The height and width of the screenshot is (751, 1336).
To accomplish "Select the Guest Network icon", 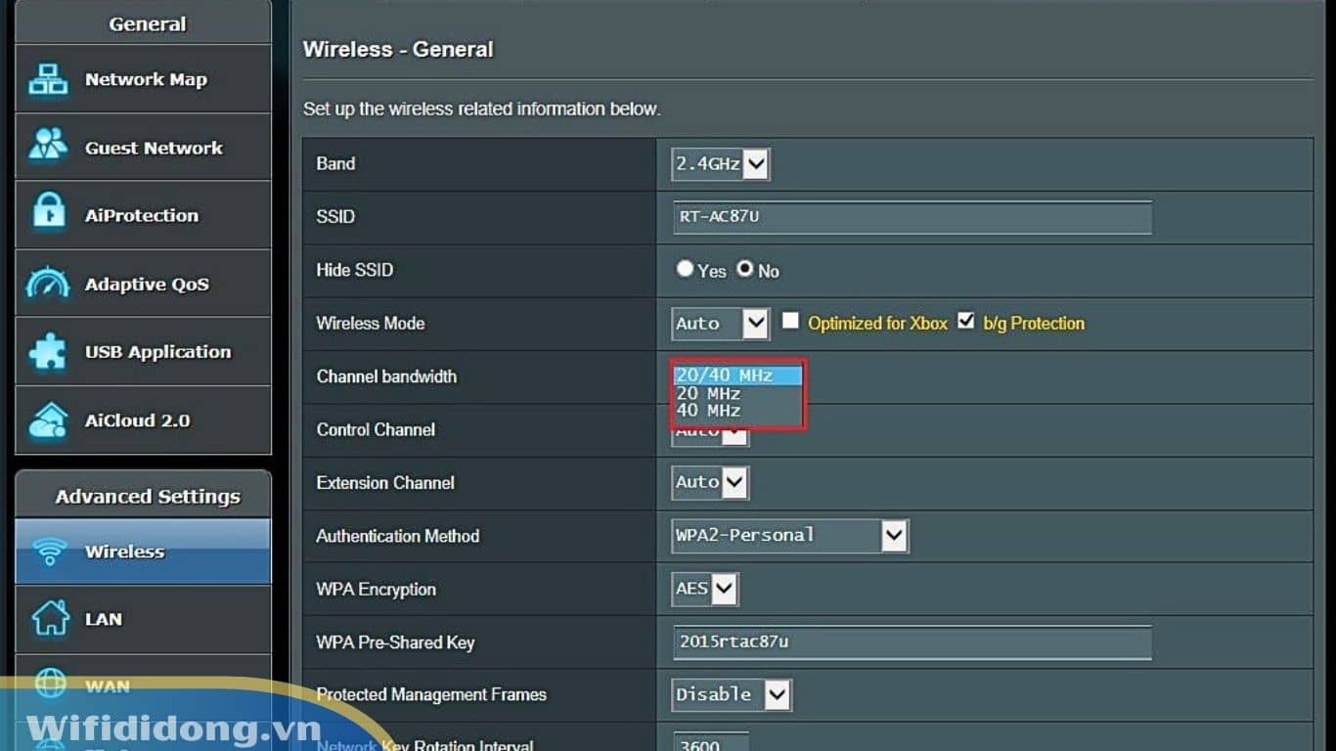I will coord(46,147).
